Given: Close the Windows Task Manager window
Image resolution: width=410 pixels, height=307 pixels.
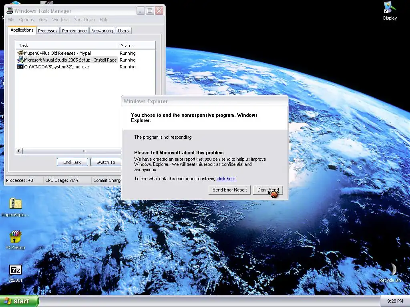Looking at the screenshot, I should [159, 11].
